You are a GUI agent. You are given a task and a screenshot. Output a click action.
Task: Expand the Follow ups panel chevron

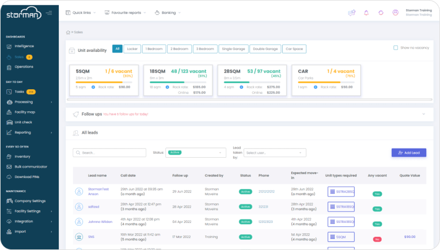[424, 114]
